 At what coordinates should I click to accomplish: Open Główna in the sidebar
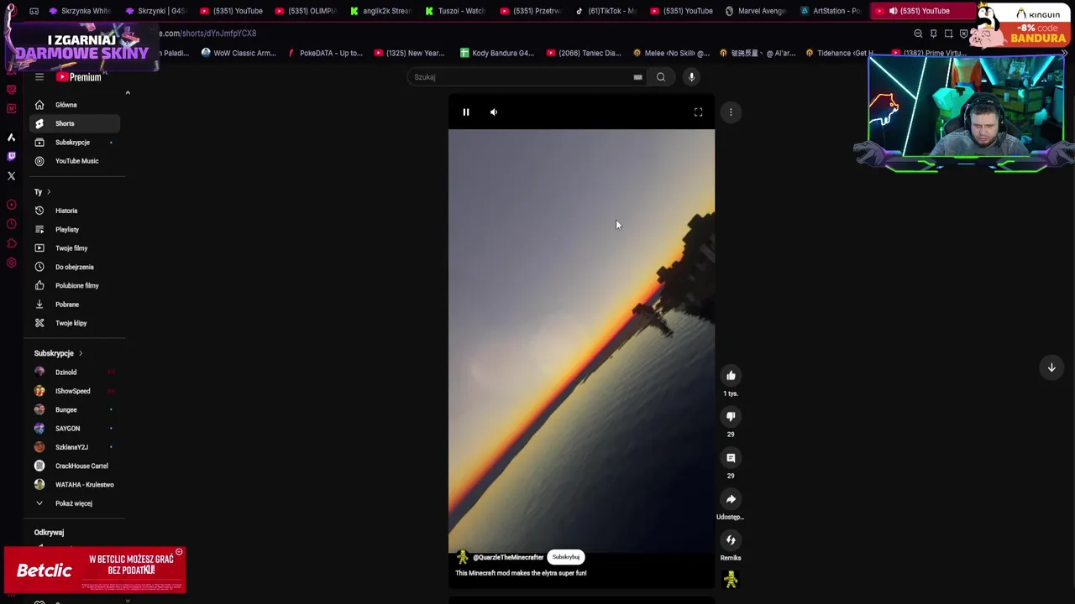74,105
